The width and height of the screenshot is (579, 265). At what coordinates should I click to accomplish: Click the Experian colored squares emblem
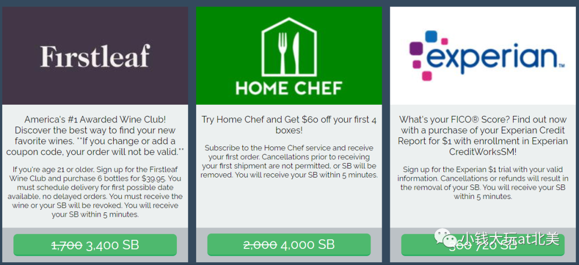tap(427, 55)
